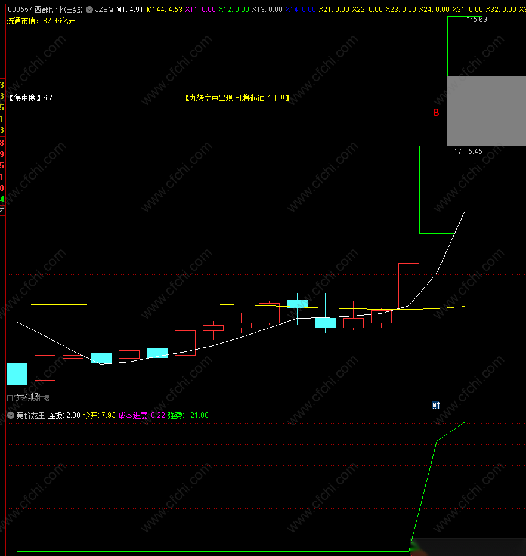Screen dimensions: 526x556
Task: Click the 连振: 2.00 value
Action: (x=64, y=415)
